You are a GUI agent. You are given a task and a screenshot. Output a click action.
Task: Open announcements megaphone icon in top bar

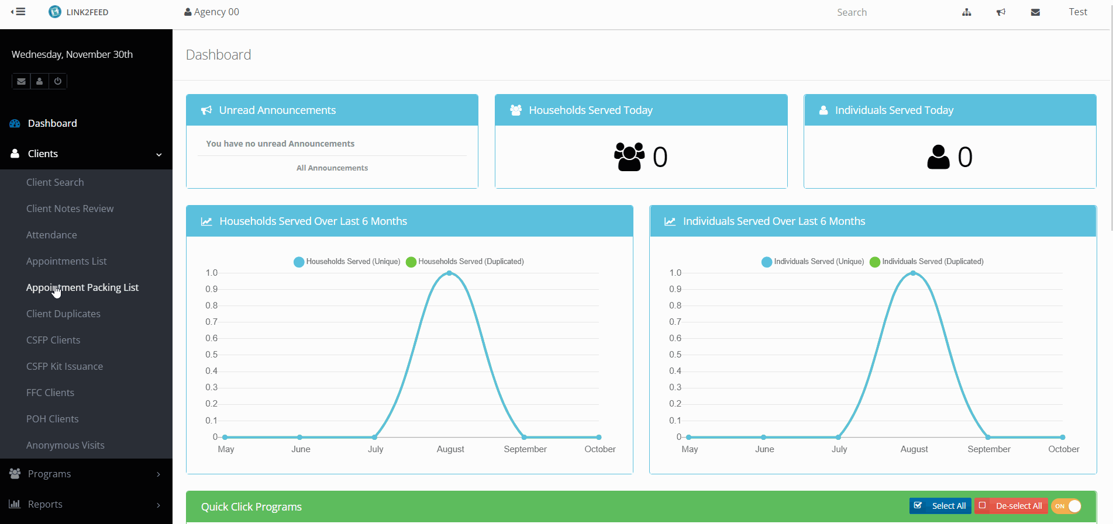[1001, 12]
